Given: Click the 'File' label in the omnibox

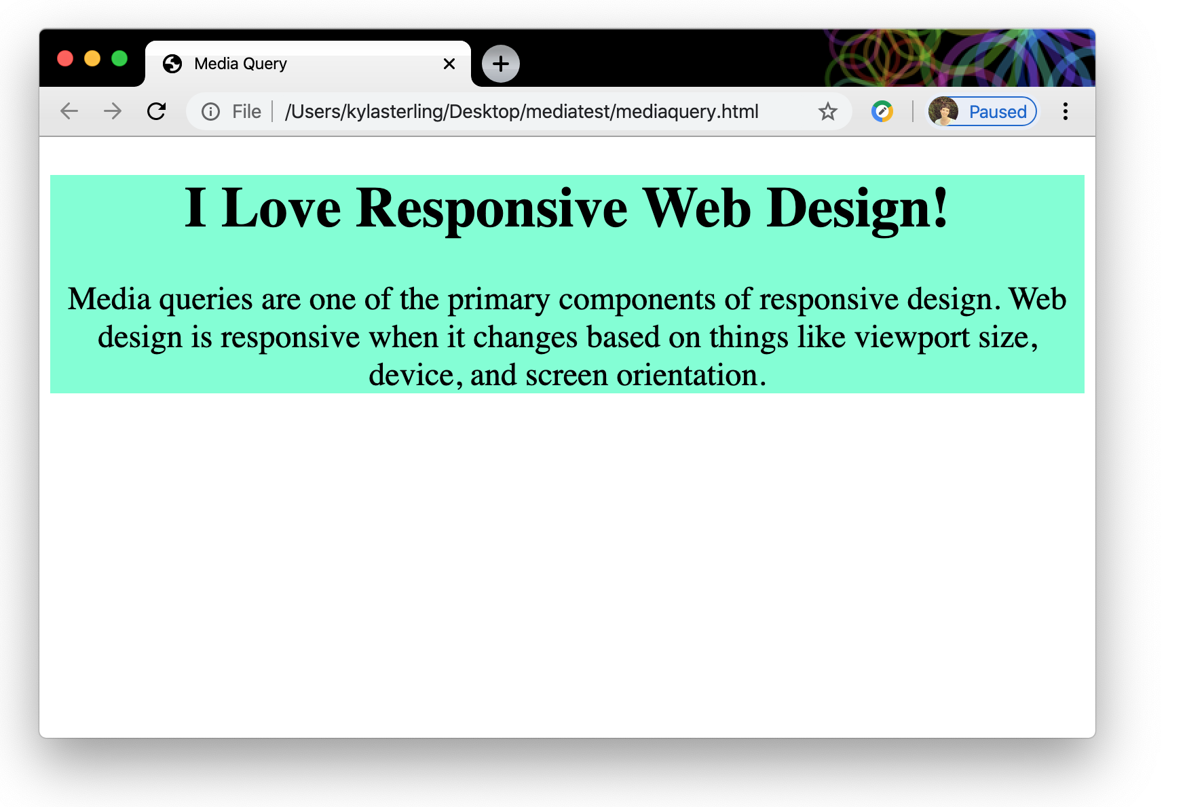Looking at the screenshot, I should [246, 111].
